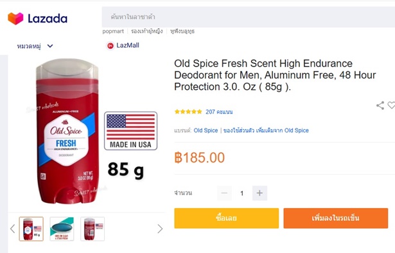Screen dimensions: 395x253
Task: Select the popmart suggested search term
Action: (113, 31)
